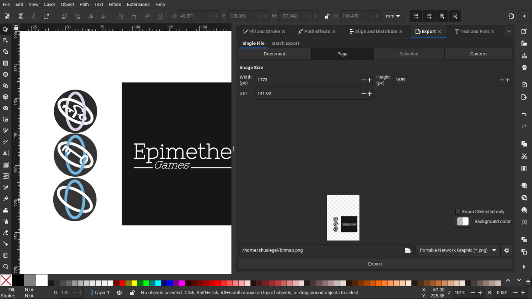This screenshot has width=532, height=299.
Task: Choose the Document export area button
Action: [275, 54]
